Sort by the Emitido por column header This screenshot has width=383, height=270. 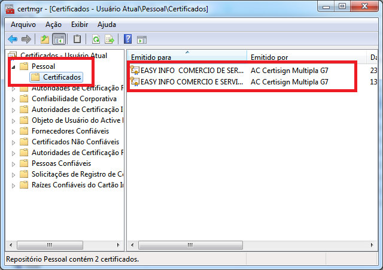click(x=307, y=57)
